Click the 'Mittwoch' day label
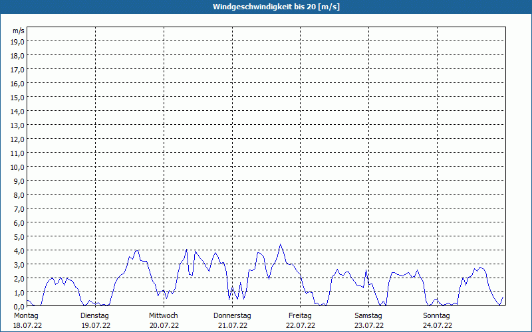Image resolution: width=532 pixels, height=332 pixels. pos(164,315)
